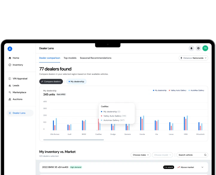Image resolution: width=216 pixels, height=175 pixels.
Task: Click the Rank #102 badge
Action: pos(61,94)
